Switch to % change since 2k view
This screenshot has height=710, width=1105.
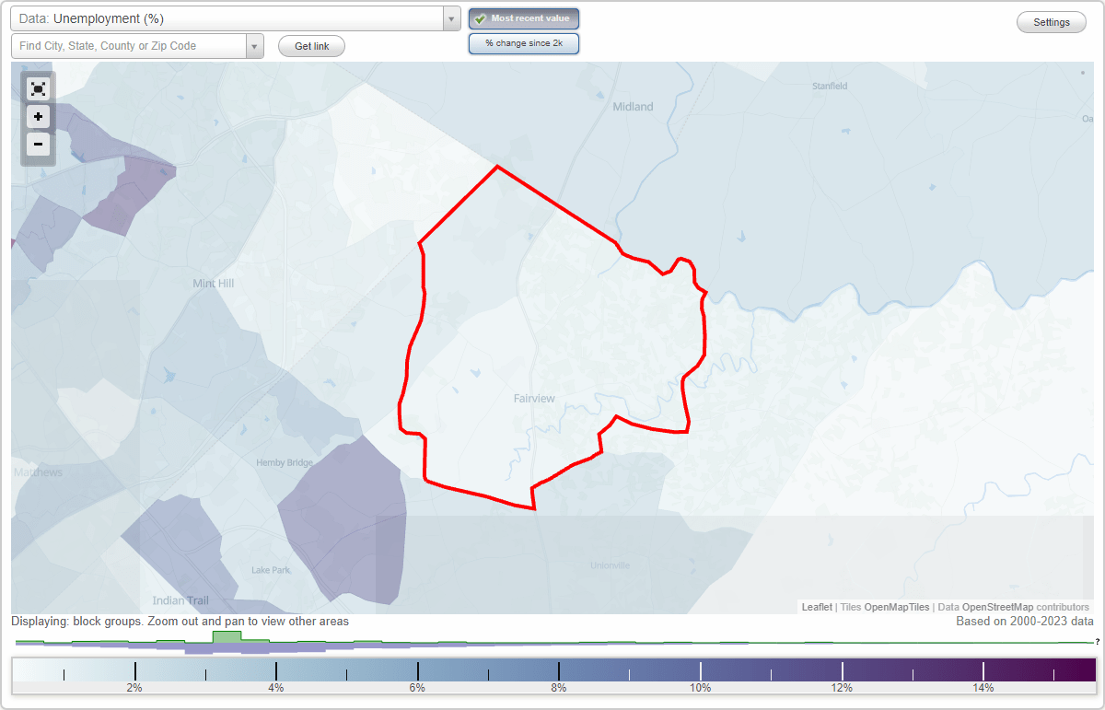point(524,42)
